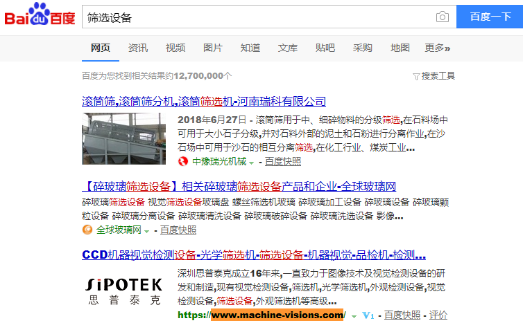This screenshot has height=332, width=523.
Task: Switch to the 图片 tab
Action: (213, 48)
